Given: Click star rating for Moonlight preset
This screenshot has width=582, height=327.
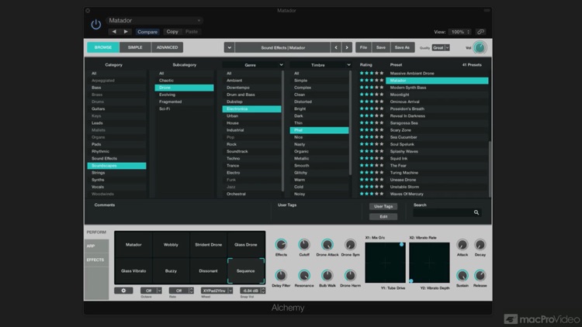Looking at the screenshot, I should tap(372, 95).
